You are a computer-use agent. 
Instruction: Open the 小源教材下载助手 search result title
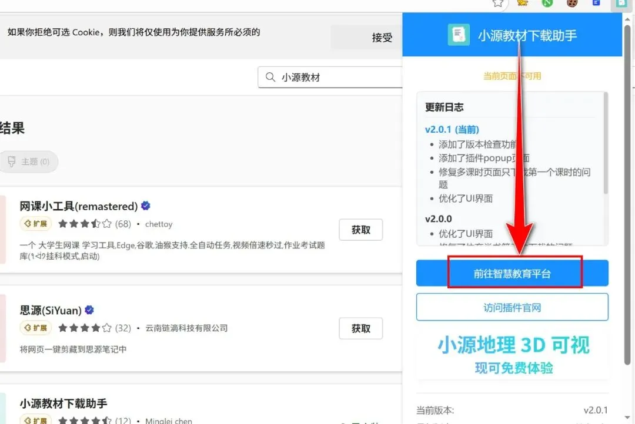click(x=63, y=403)
